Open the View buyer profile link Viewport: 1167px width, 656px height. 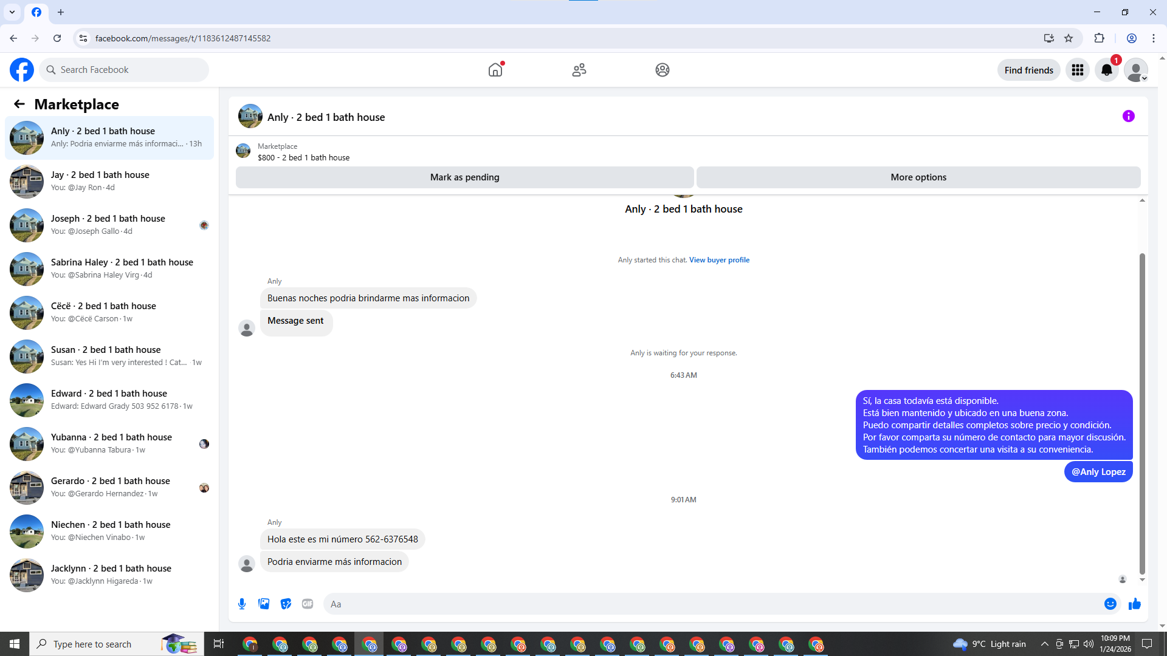tap(719, 260)
